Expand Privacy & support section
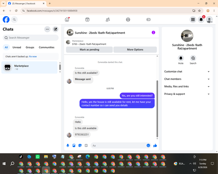The image size is (218, 174). 187,94
